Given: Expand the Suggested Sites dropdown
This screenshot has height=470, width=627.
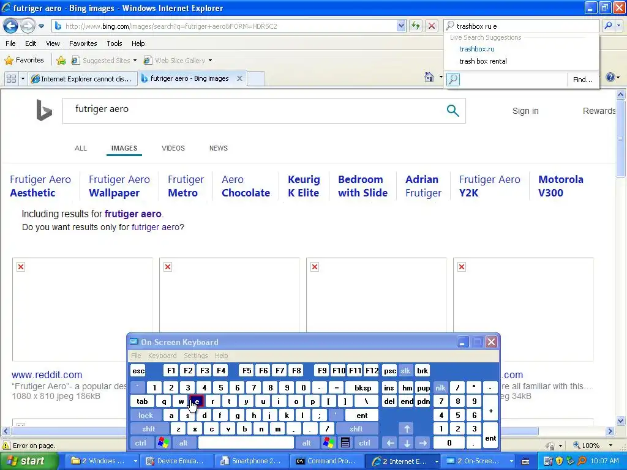Looking at the screenshot, I should [x=135, y=61].
